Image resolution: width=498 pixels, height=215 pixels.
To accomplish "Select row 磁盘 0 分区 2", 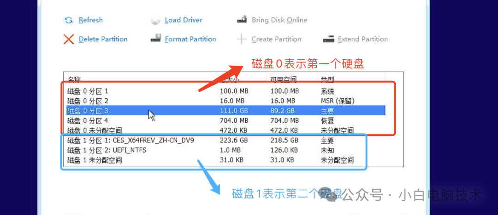I will (x=225, y=101).
